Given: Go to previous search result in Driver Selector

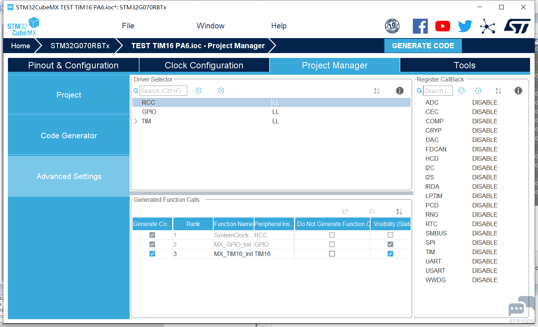Looking at the screenshot, I should (199, 91).
